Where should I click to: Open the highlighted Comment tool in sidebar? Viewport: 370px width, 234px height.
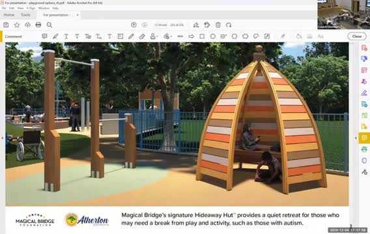coord(364,138)
